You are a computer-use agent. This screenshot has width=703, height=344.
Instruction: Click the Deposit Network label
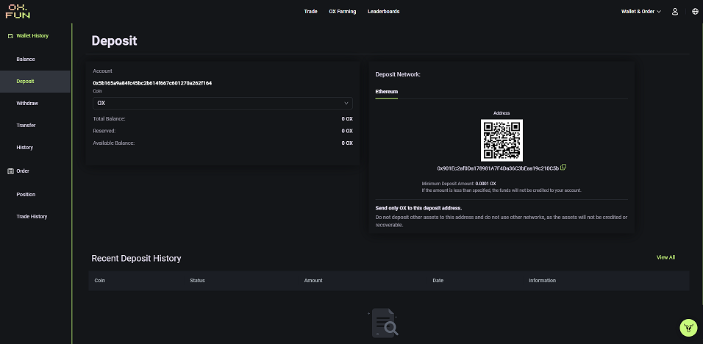pyautogui.click(x=398, y=74)
